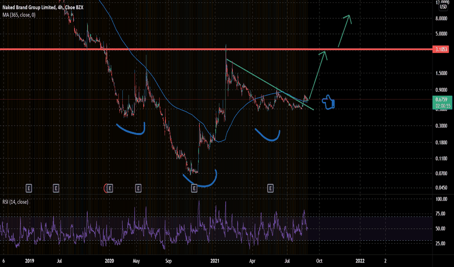
Task: Click the 2022 label on time axis
Action: [x=360, y=261]
